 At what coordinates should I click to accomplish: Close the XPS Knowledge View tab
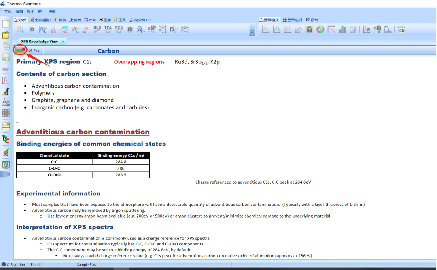(x=63, y=42)
